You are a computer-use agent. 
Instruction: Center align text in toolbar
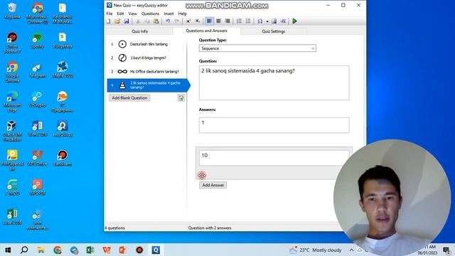click(x=218, y=21)
